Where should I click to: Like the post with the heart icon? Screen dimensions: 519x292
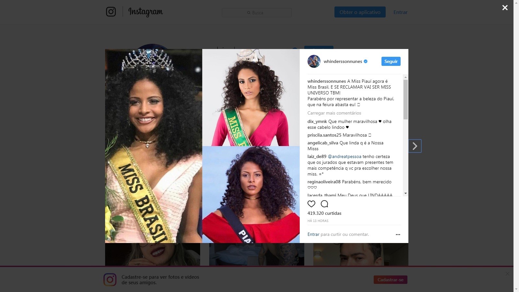coord(311,204)
